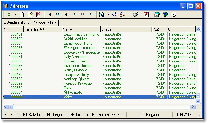Click the blue reload circular arrow

(114, 14)
